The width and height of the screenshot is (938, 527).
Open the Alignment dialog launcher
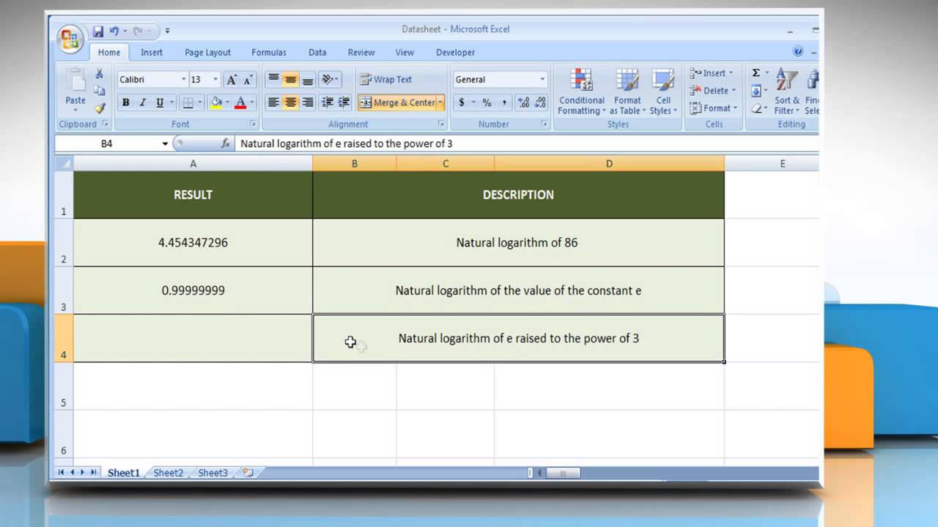[441, 124]
